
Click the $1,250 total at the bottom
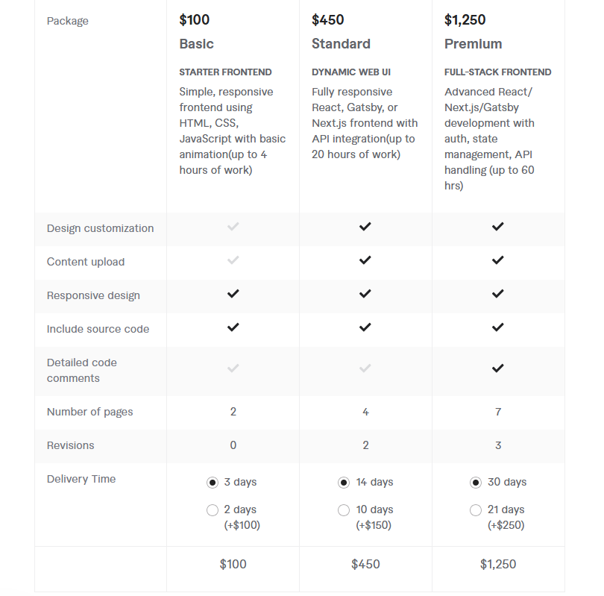497,564
